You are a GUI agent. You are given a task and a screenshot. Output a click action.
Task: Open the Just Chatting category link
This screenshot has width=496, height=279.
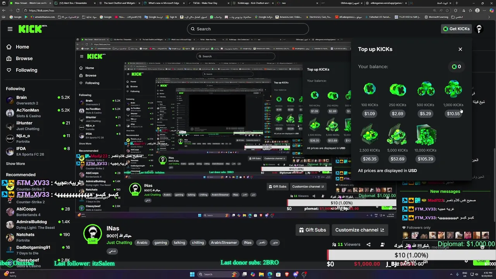pos(119,243)
